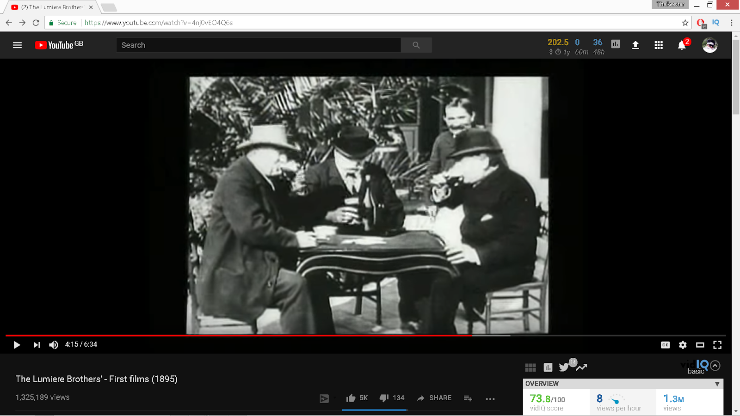
Task: Click the youtube.com URL in address bar
Action: click(x=159, y=23)
